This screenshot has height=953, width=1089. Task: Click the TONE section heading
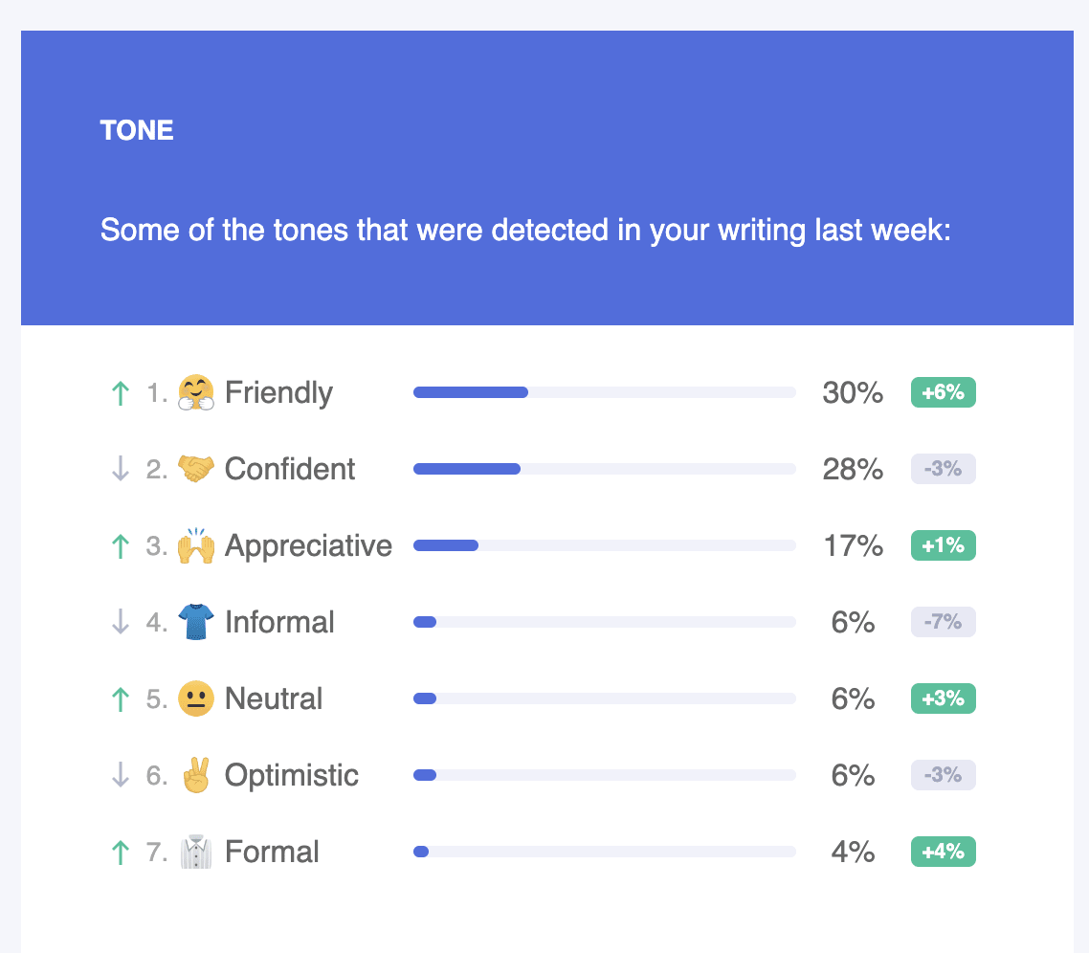[x=137, y=131]
